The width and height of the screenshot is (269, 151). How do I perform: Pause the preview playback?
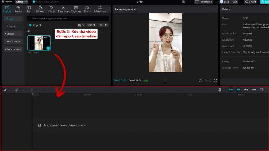click(x=165, y=81)
